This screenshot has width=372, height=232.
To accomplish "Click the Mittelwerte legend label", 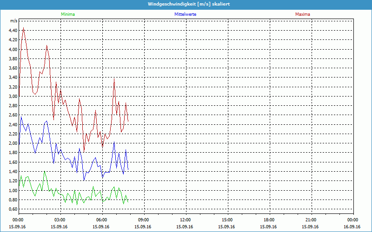I will pyautogui.click(x=185, y=14).
